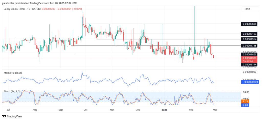
Task: Click the blue 0.00 stochastic value label
Action: click(245, 105)
